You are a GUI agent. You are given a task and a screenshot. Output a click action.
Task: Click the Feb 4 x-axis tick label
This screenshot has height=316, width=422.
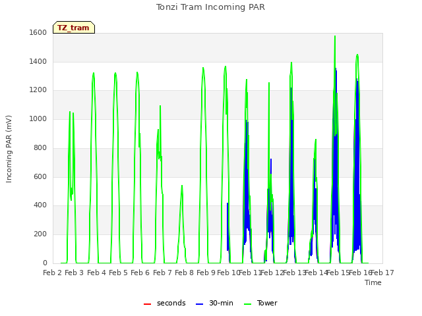point(96,273)
